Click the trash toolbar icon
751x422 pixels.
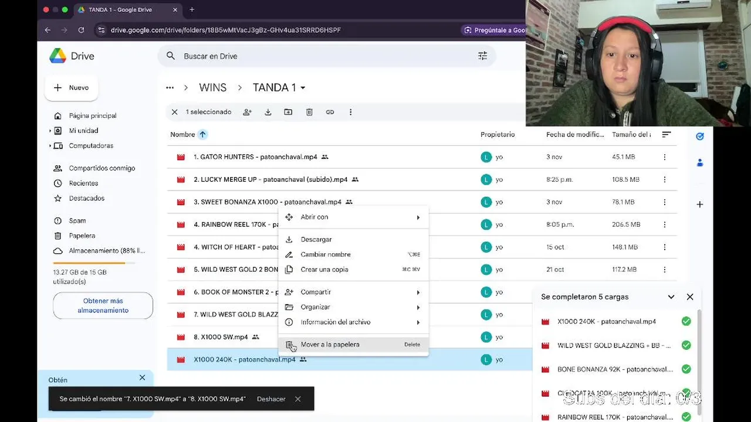click(309, 112)
